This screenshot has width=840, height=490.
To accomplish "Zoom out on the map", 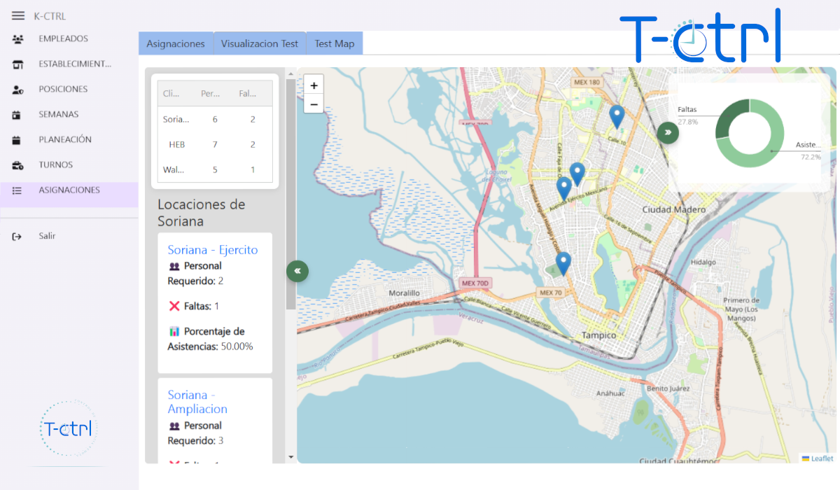I will (314, 104).
